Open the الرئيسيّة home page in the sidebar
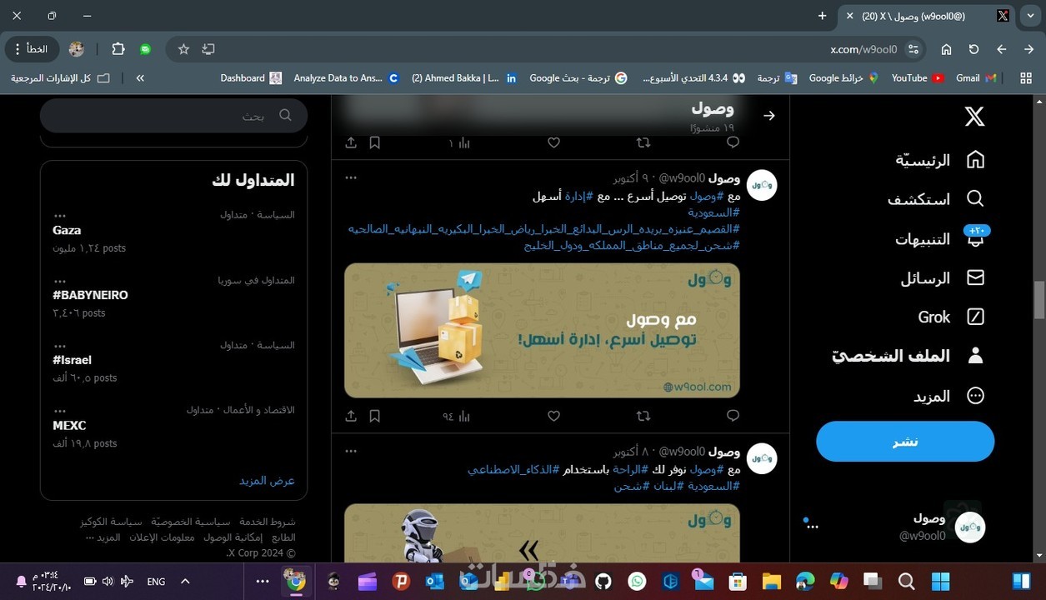 (940, 160)
